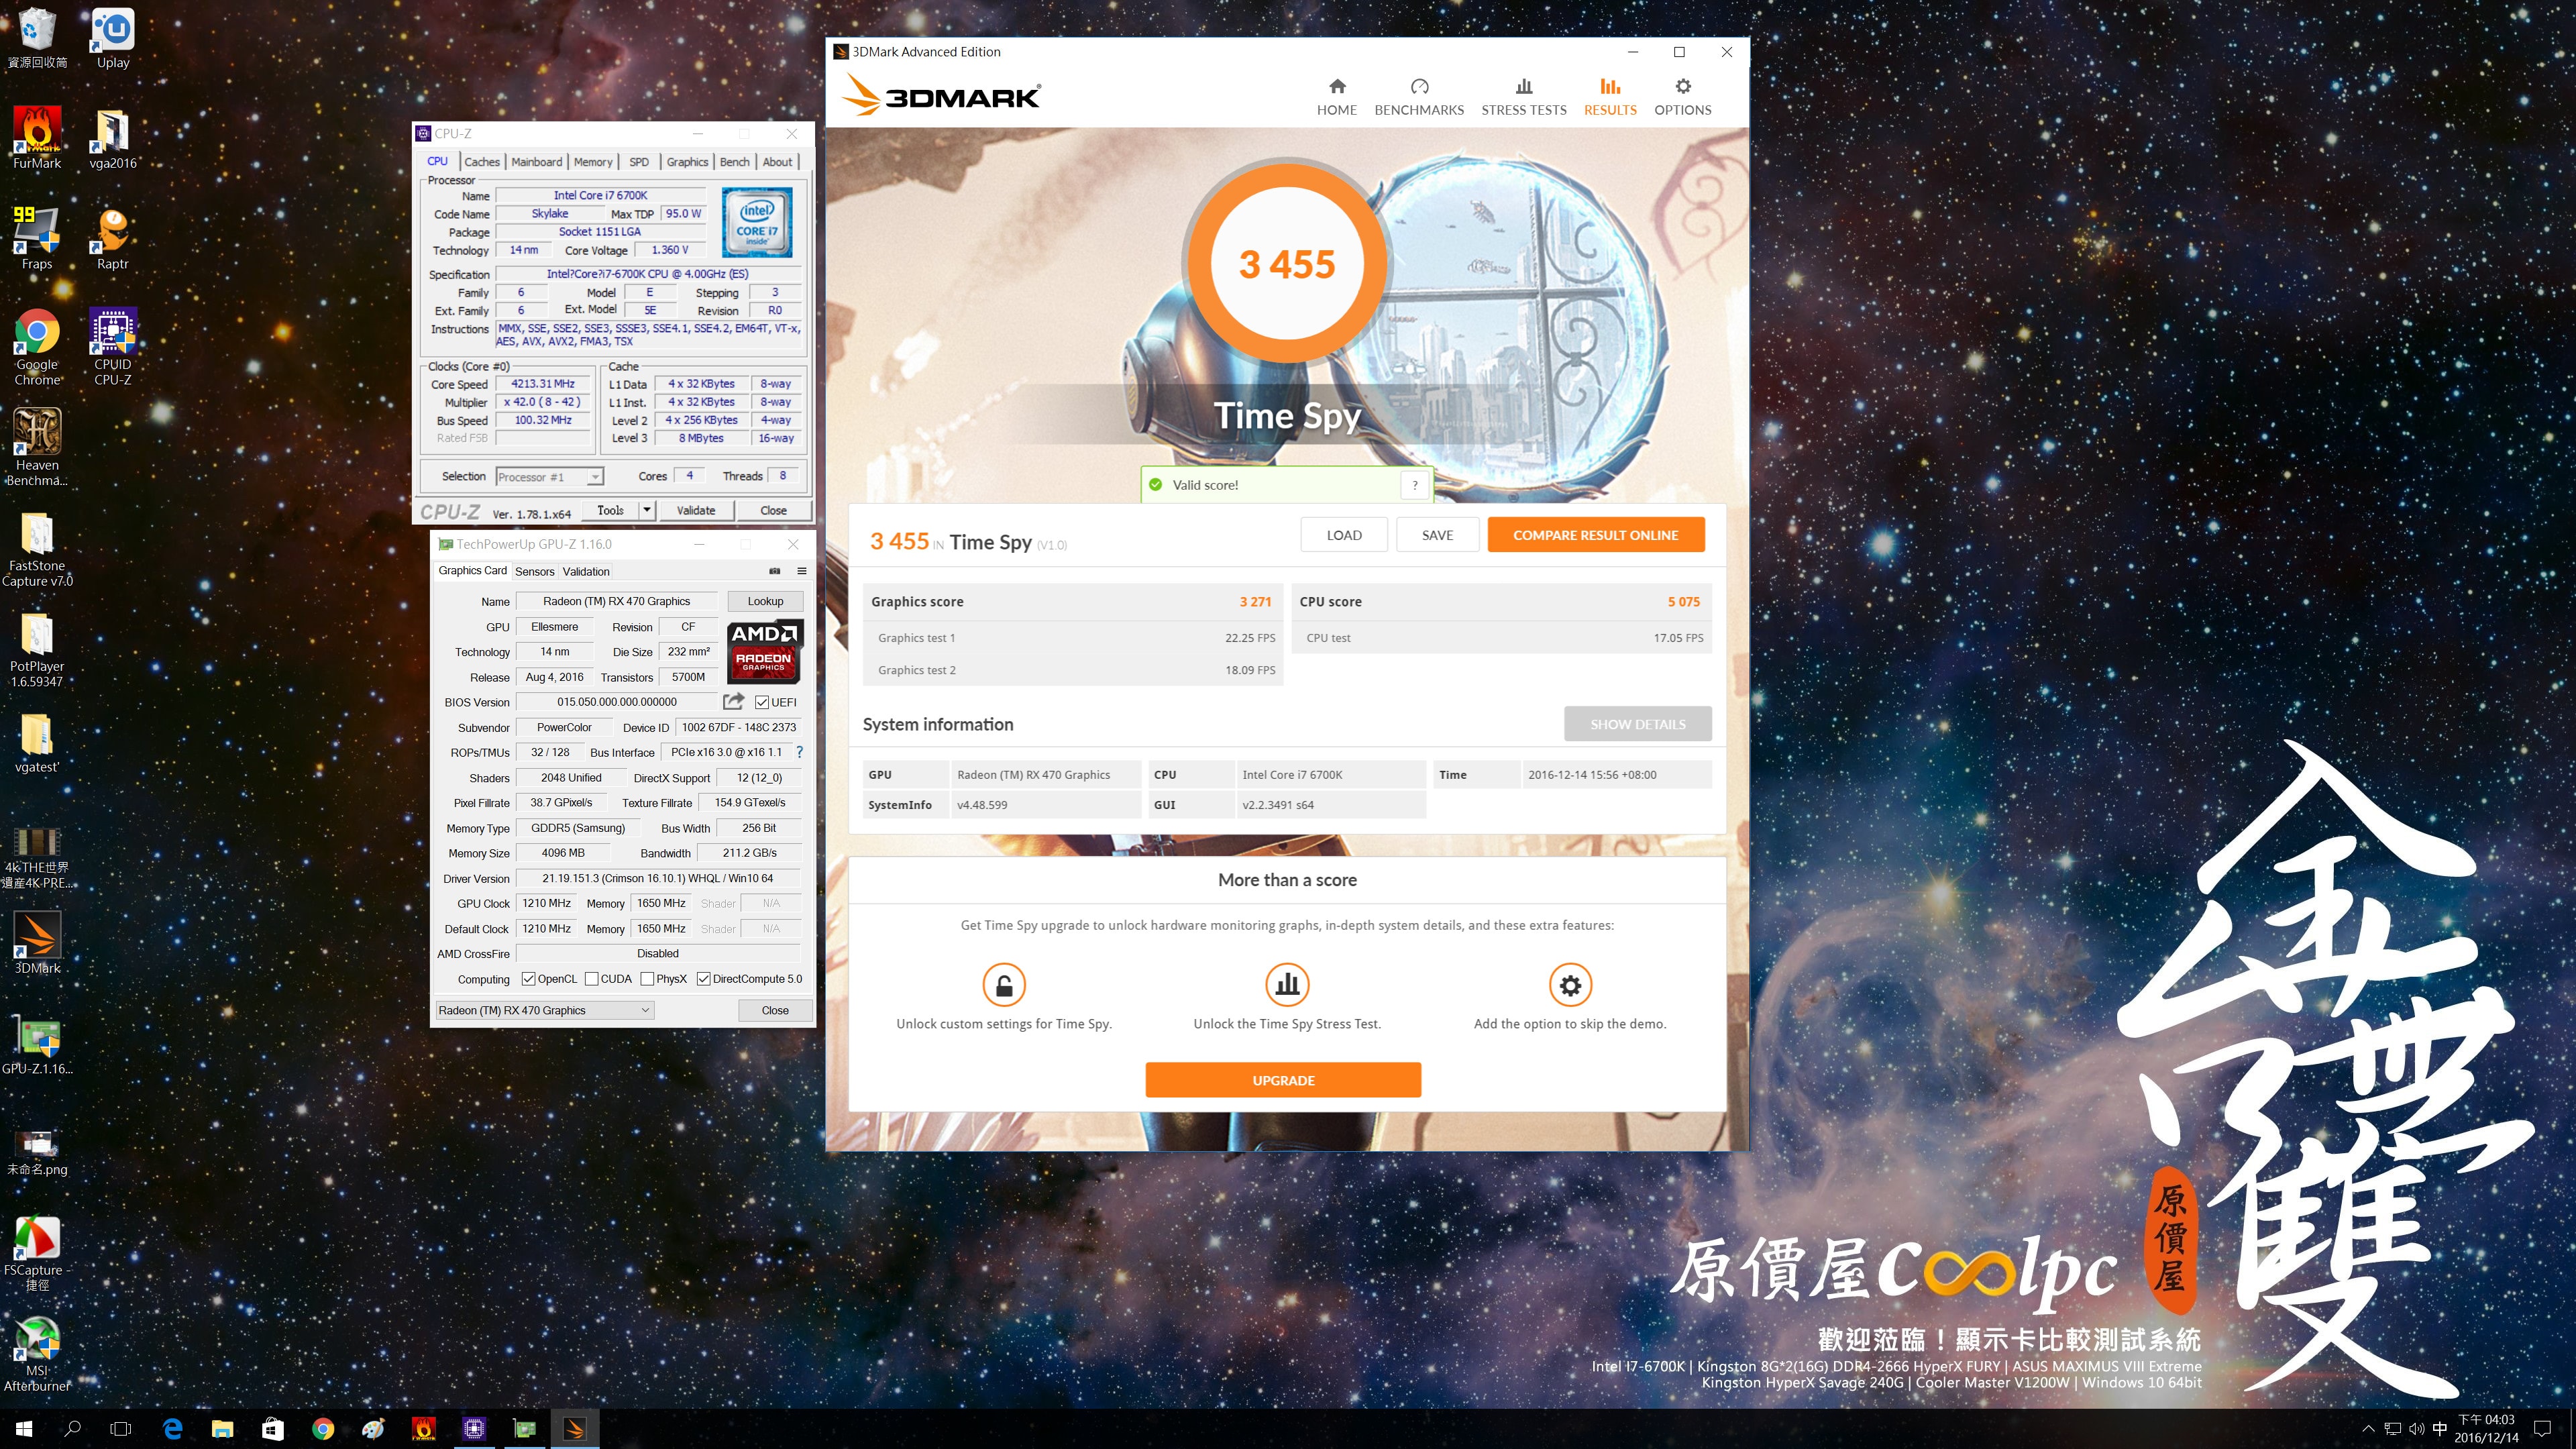Viewport: 2576px width, 1449px height.
Task: Open the Action Center notification icon
Action: tap(2543, 1428)
